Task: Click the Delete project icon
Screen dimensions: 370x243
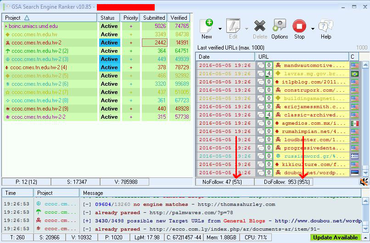Action: [x=260, y=28]
